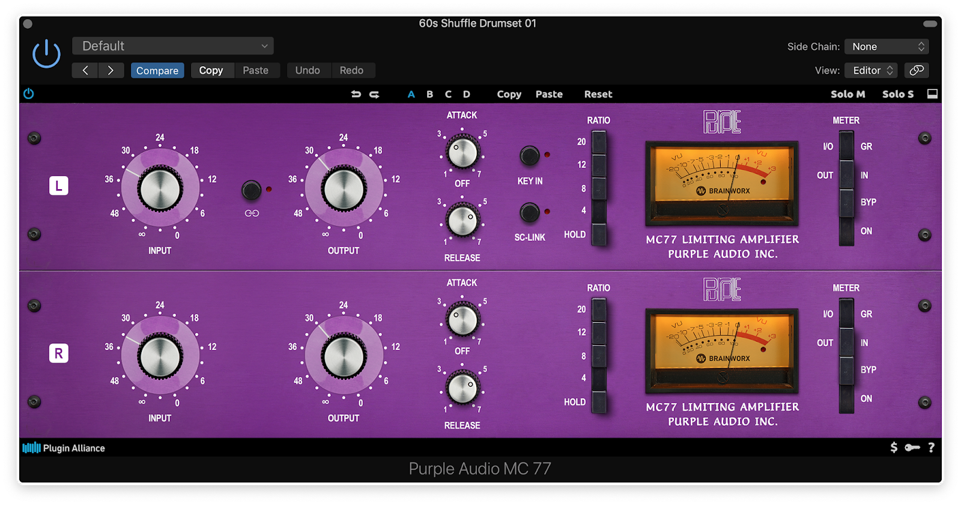
Task: Toggle the plugin power bypass button
Action: coord(46,54)
